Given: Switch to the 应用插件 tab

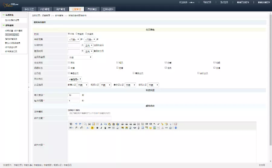Looking at the screenshot, I should [108, 9].
